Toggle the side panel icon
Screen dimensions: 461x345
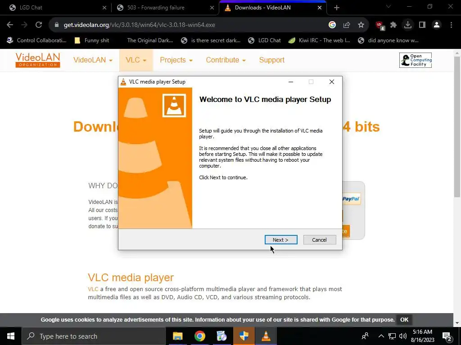(422, 25)
